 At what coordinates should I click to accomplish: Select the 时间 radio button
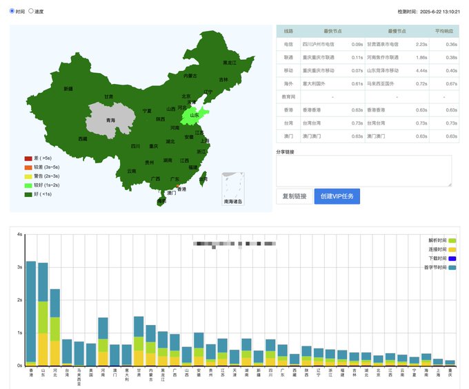12,11
